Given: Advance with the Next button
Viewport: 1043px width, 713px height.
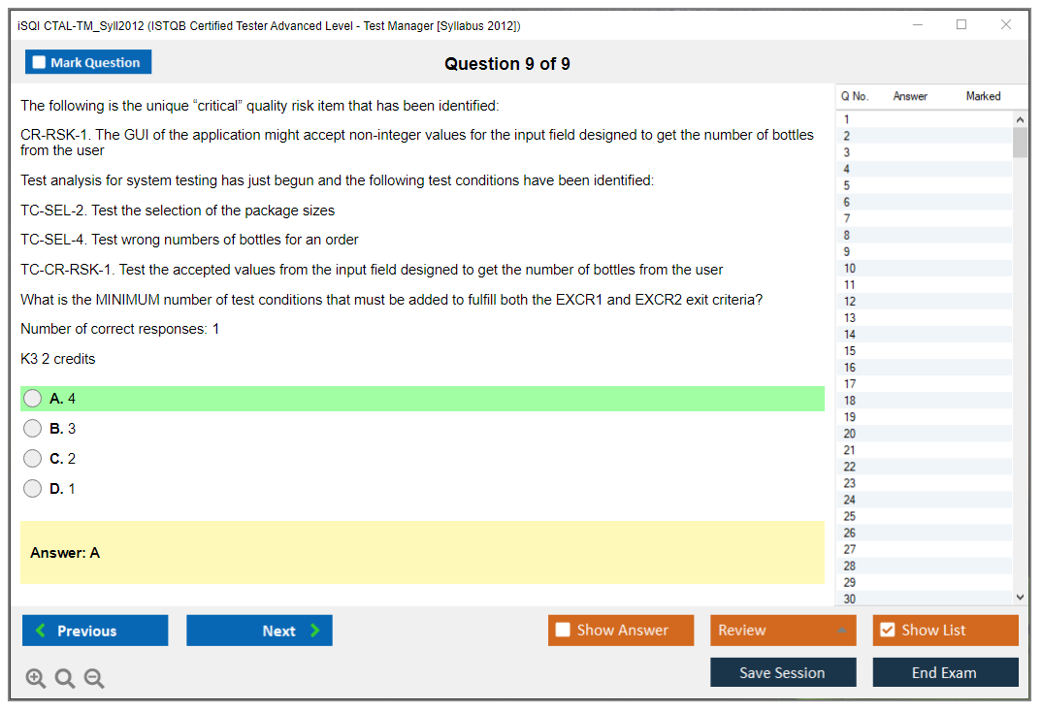Looking at the screenshot, I should [259, 631].
